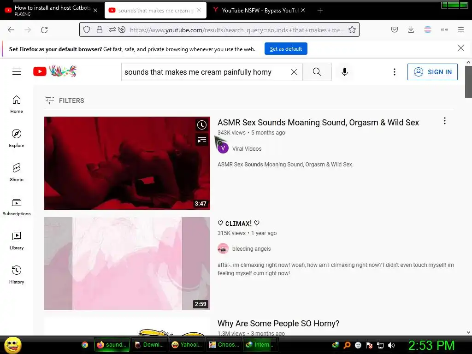Open the blocked autoplay permission icon
Image resolution: width=472 pixels, height=354 pixels.
[x=122, y=29]
